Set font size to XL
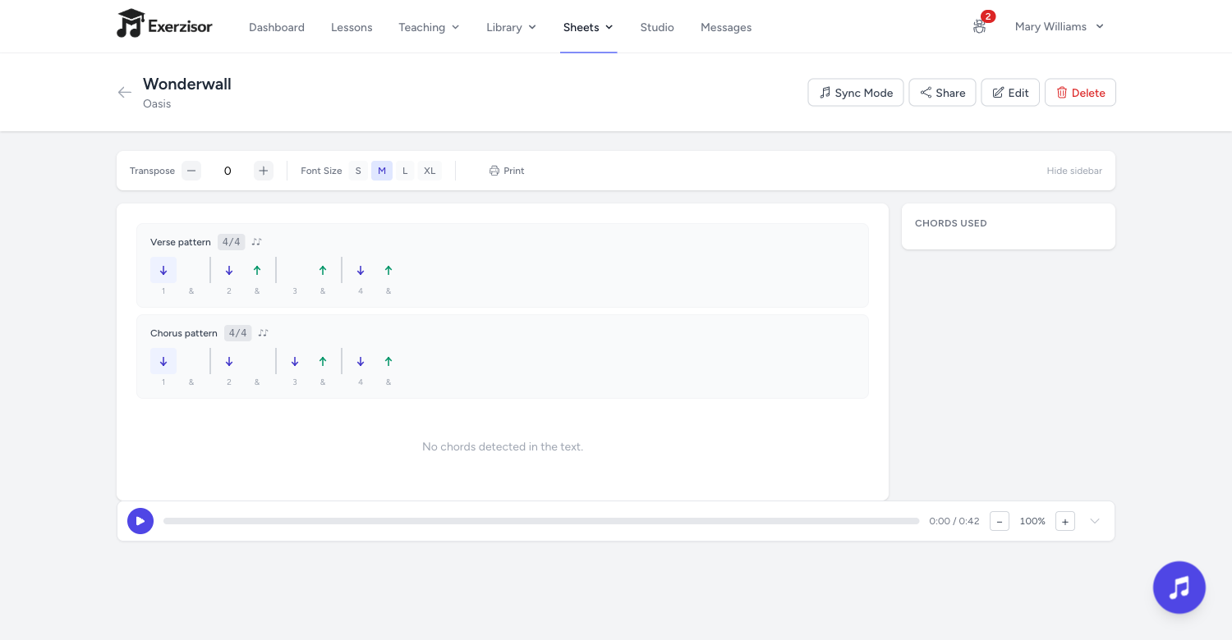1232x640 pixels. (x=430, y=171)
